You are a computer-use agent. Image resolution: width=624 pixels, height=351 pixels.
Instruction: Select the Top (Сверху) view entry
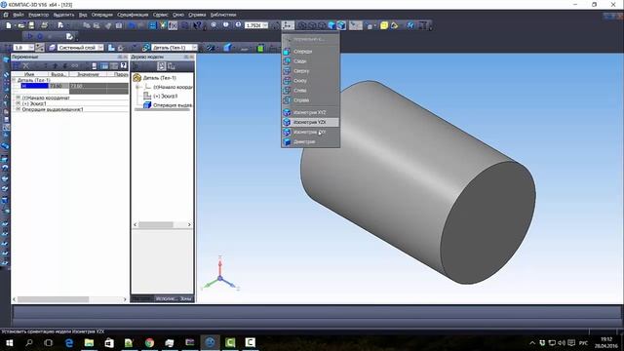pos(310,71)
